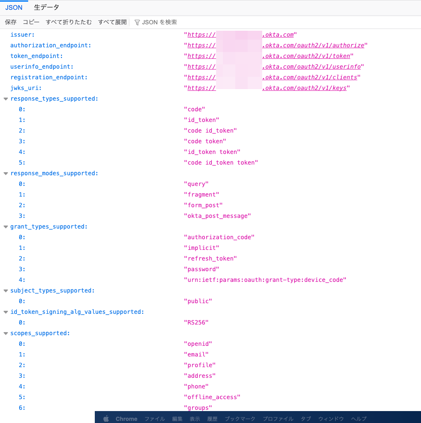Select the "okta_post_message" value
The height and width of the screenshot is (423, 421).
[217, 216]
